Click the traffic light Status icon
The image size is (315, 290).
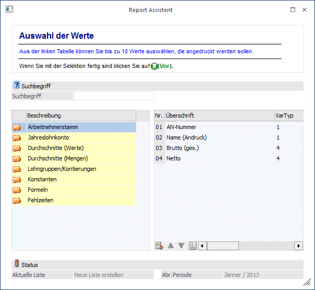(x=16, y=264)
